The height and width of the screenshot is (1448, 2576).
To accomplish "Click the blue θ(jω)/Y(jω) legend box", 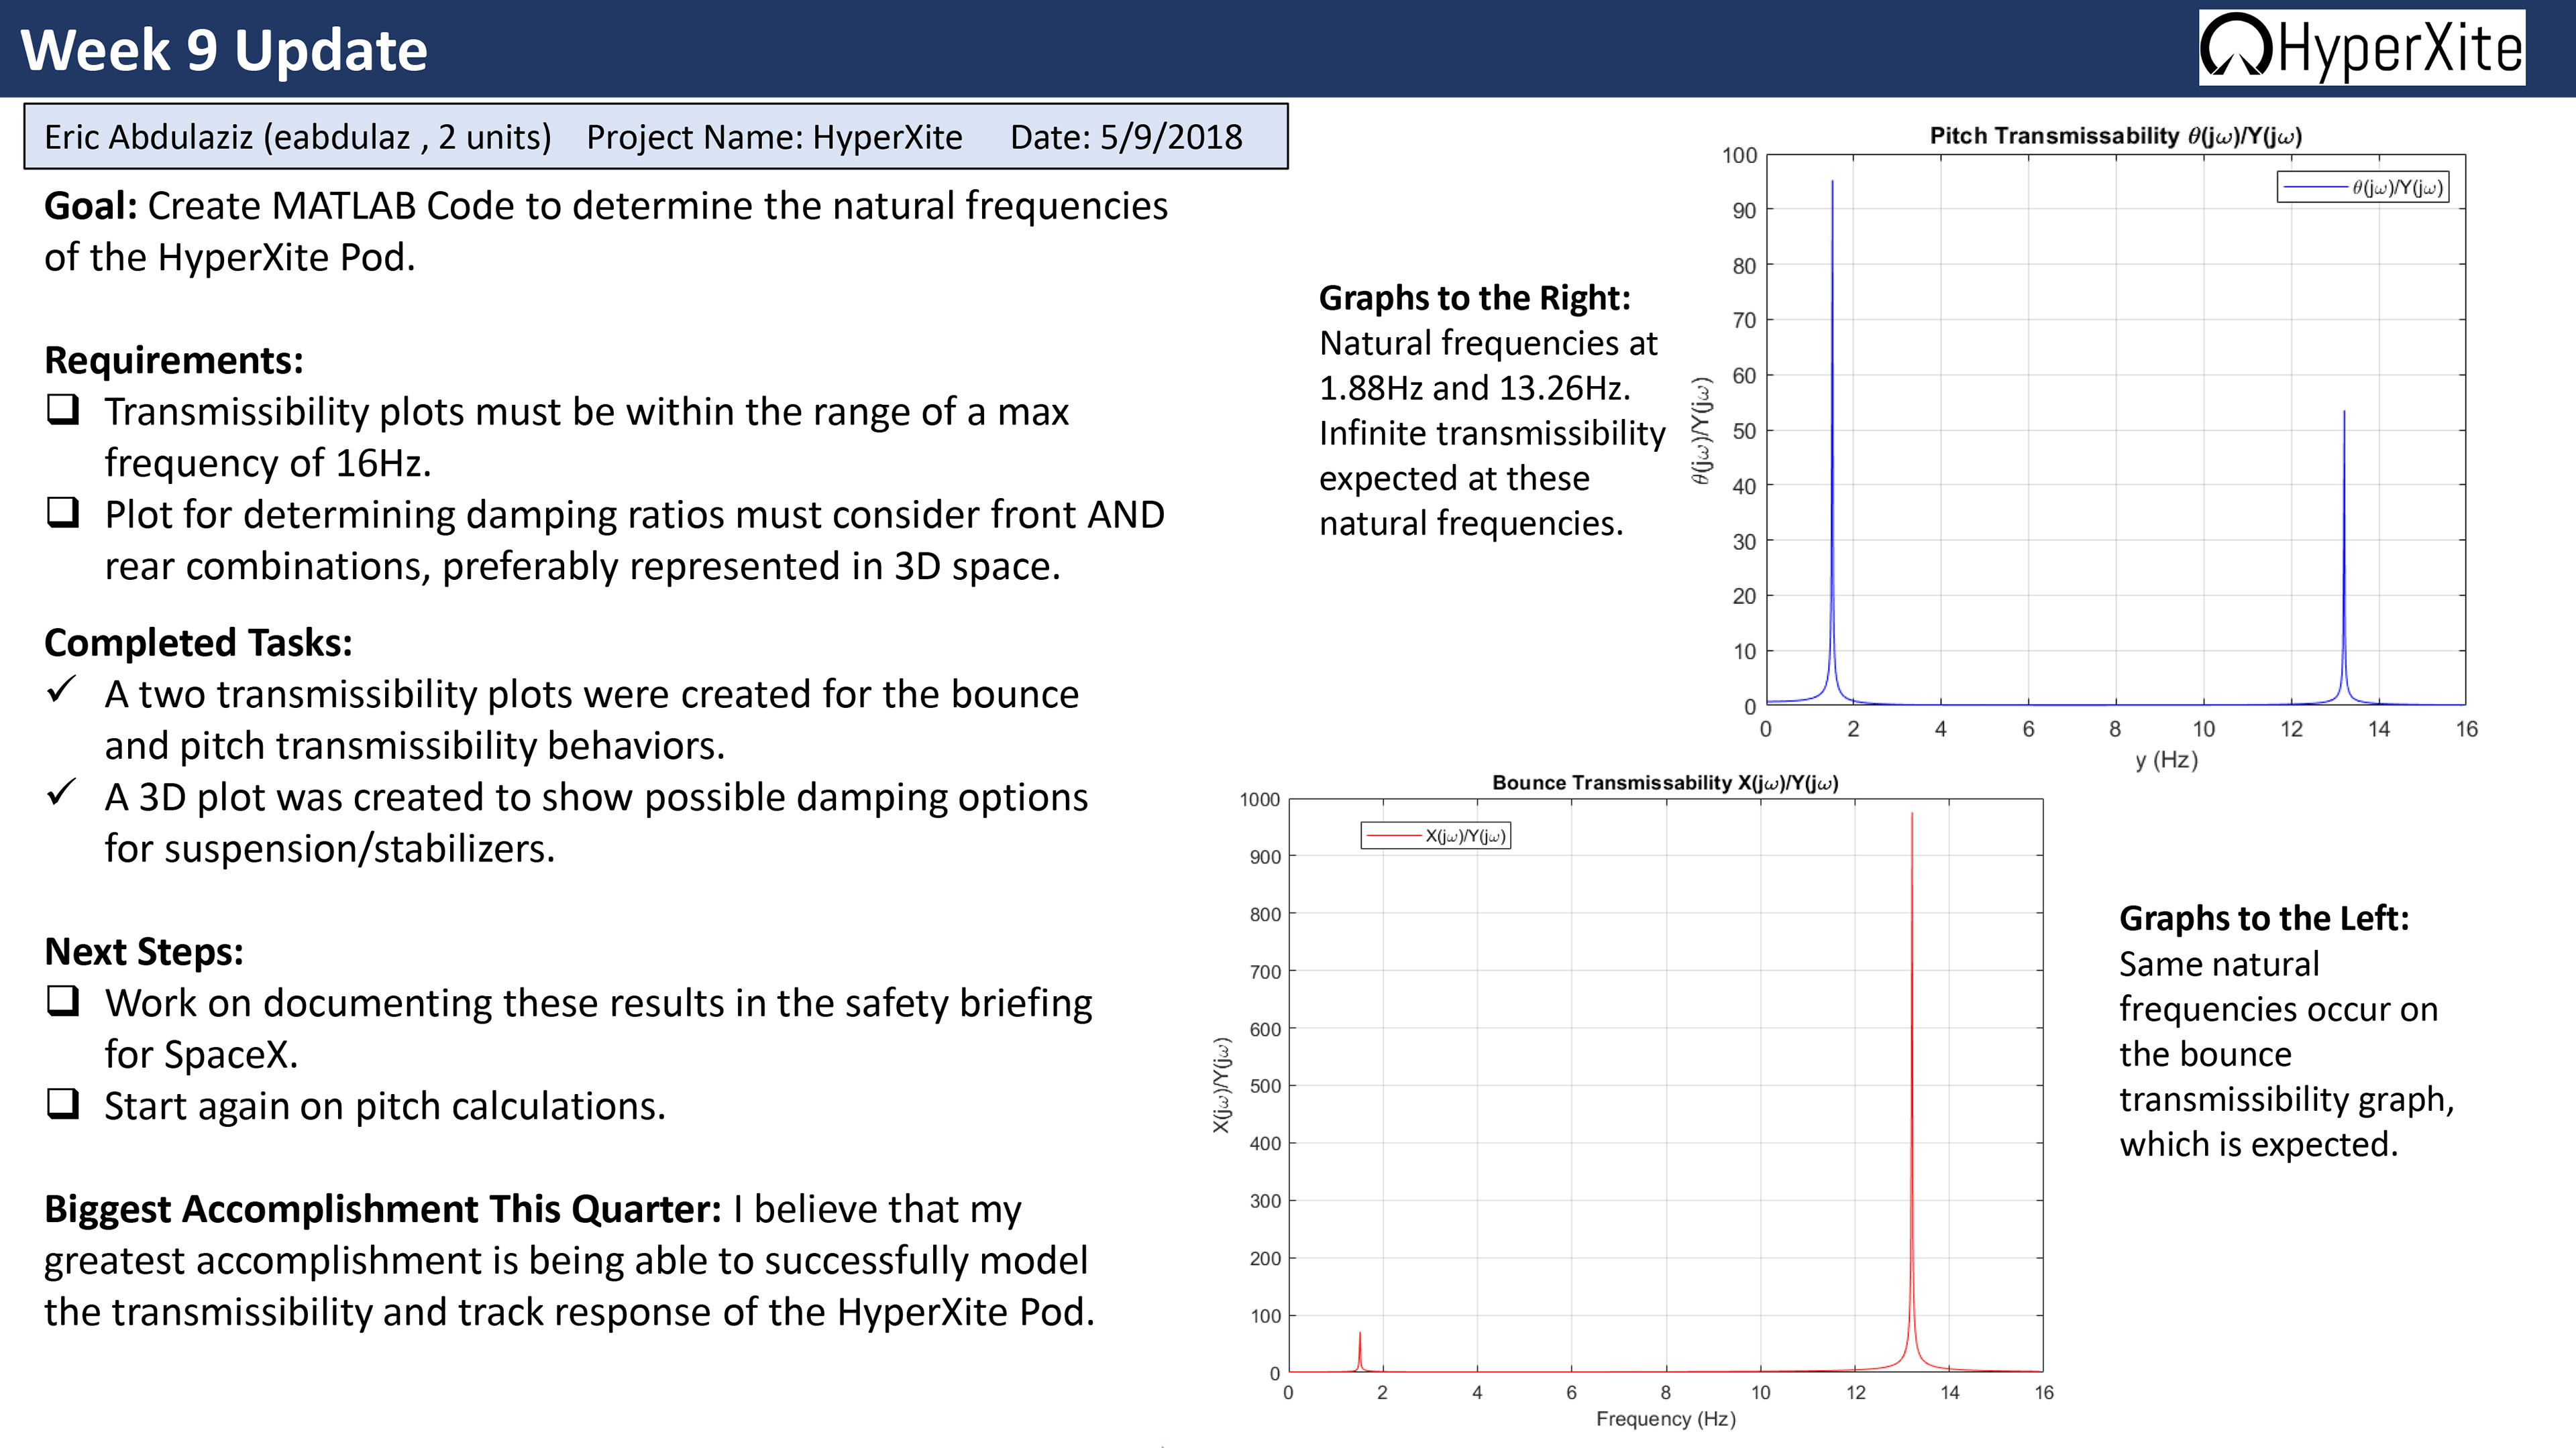I will (x=2363, y=187).
